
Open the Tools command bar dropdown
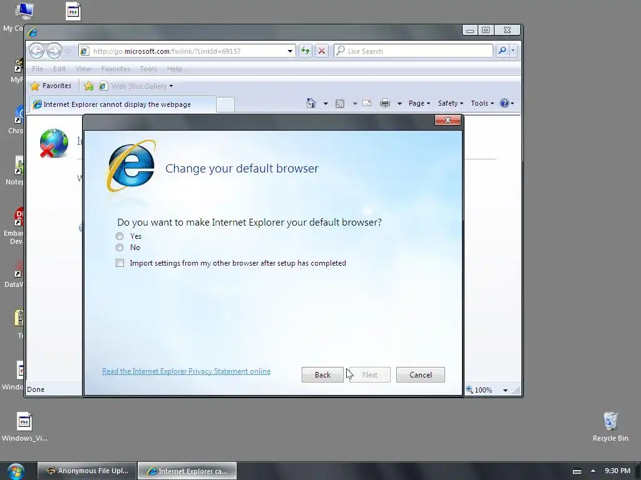tap(483, 103)
